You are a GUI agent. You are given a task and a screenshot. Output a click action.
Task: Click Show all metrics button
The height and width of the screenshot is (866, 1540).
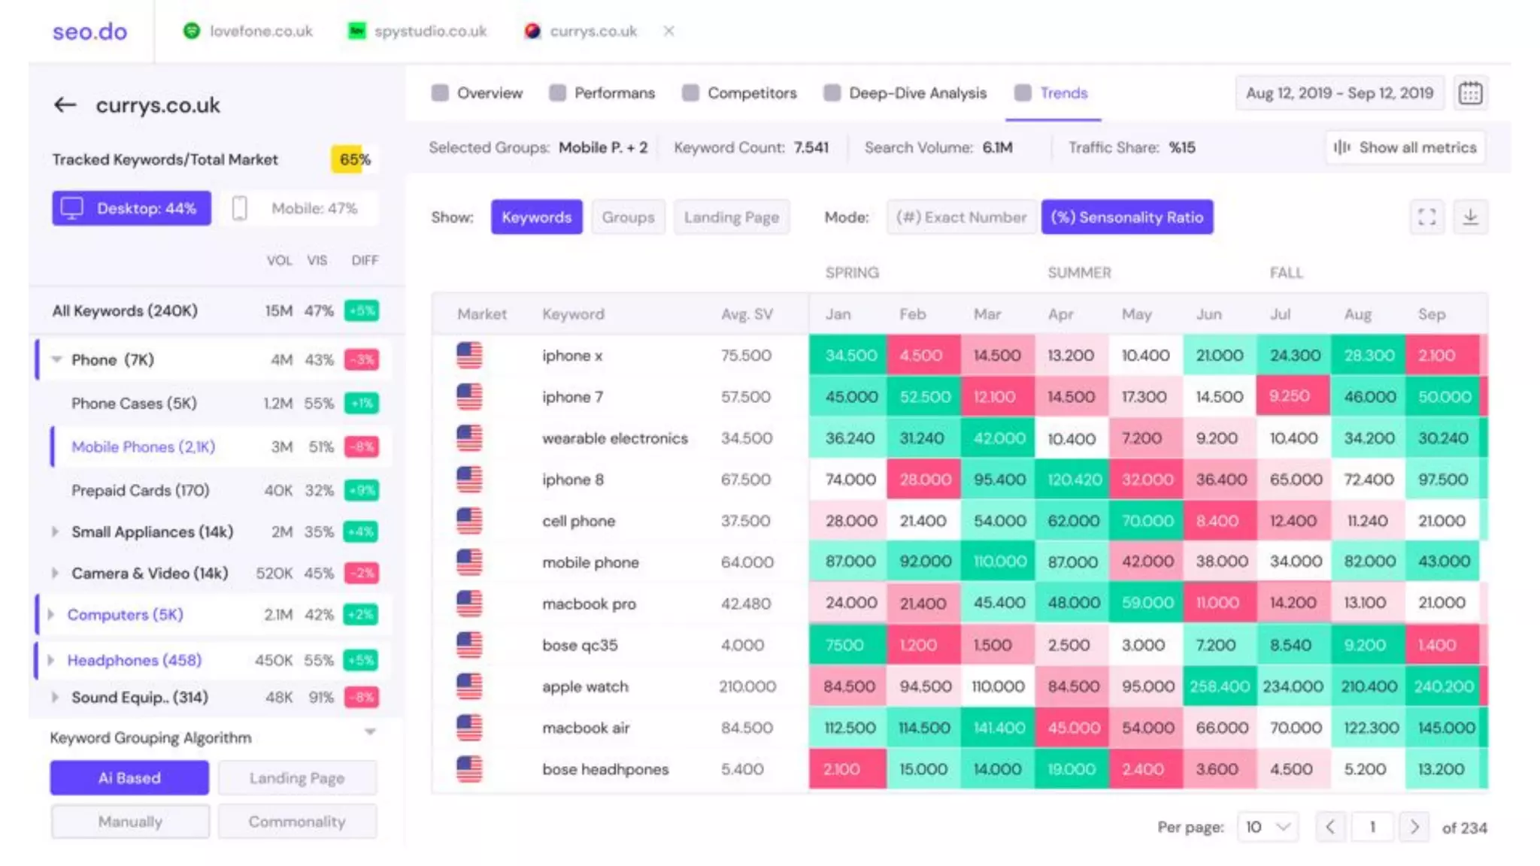[x=1405, y=147]
